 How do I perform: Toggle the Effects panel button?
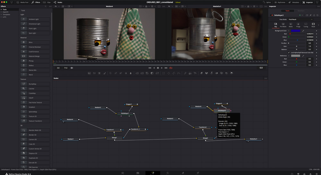click(x=36, y=2)
